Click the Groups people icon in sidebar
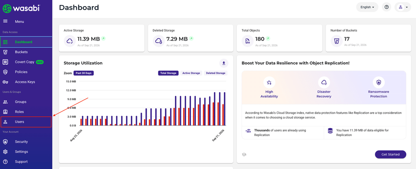This screenshot has width=416, height=169. [x=5, y=102]
